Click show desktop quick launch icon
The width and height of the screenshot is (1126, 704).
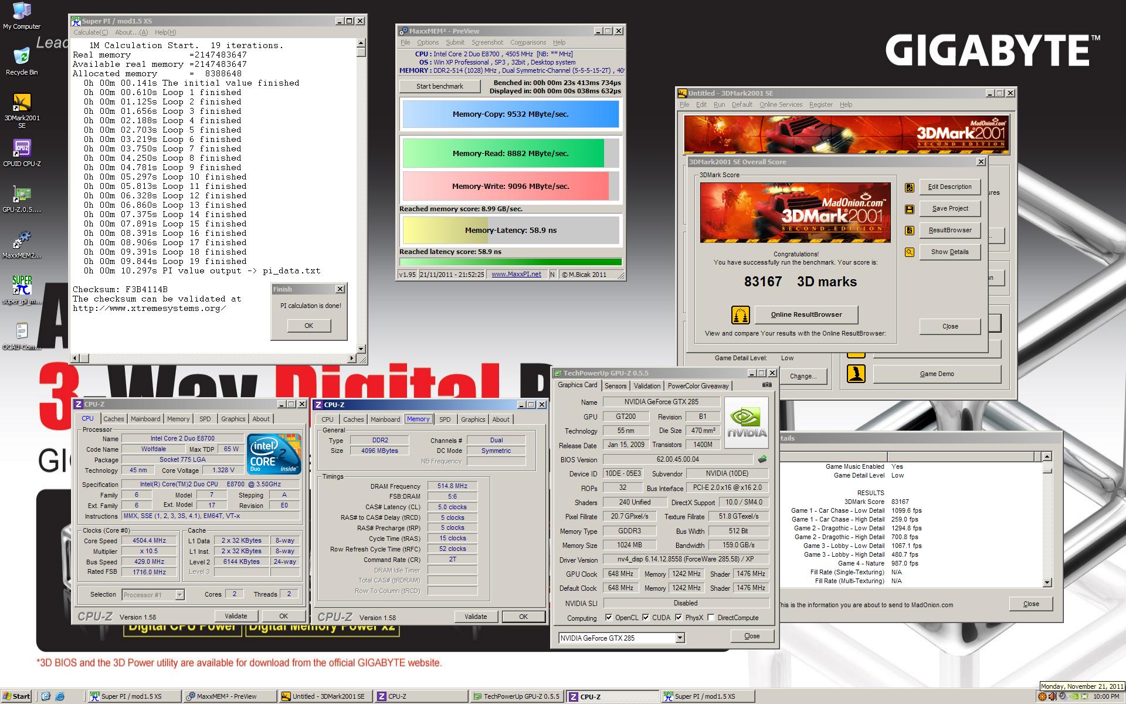(x=46, y=696)
